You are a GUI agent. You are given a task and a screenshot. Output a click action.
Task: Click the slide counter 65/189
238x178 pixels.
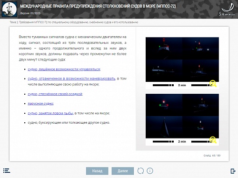212,156
